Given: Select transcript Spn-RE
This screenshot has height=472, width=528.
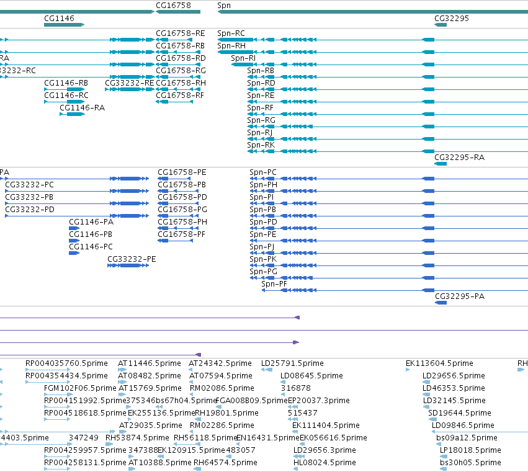Looking at the screenshot, I should (388, 102).
